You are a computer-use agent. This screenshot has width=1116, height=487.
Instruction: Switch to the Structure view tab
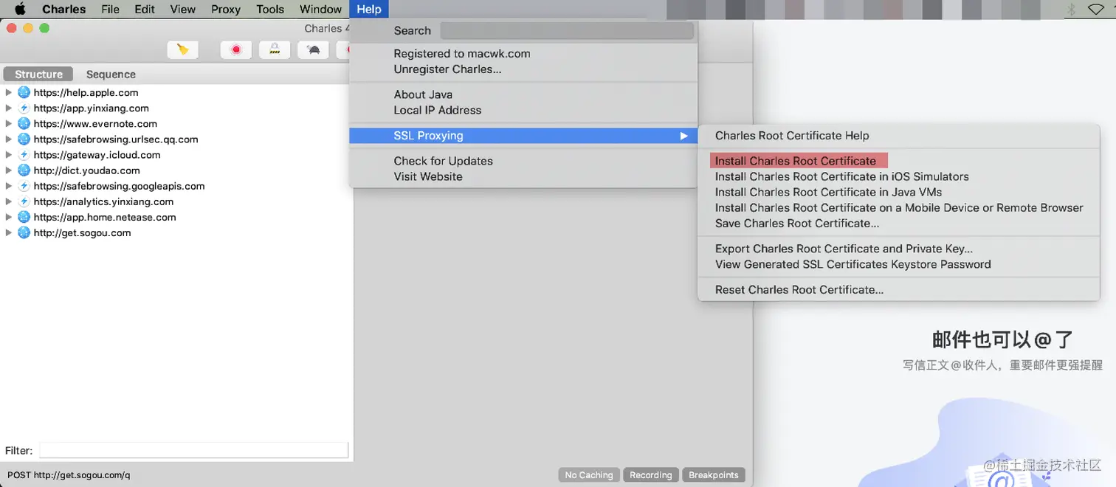pyautogui.click(x=38, y=75)
